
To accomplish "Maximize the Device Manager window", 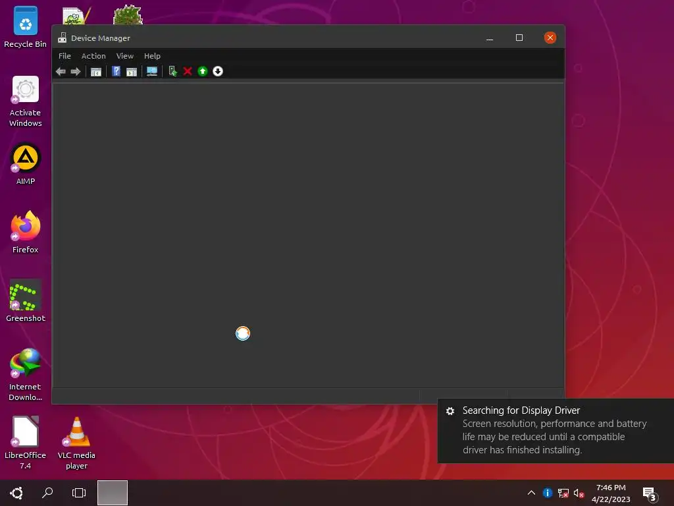I will tap(519, 38).
